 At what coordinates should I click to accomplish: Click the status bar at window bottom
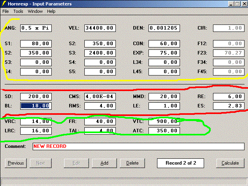pyautogui.click(x=124, y=182)
